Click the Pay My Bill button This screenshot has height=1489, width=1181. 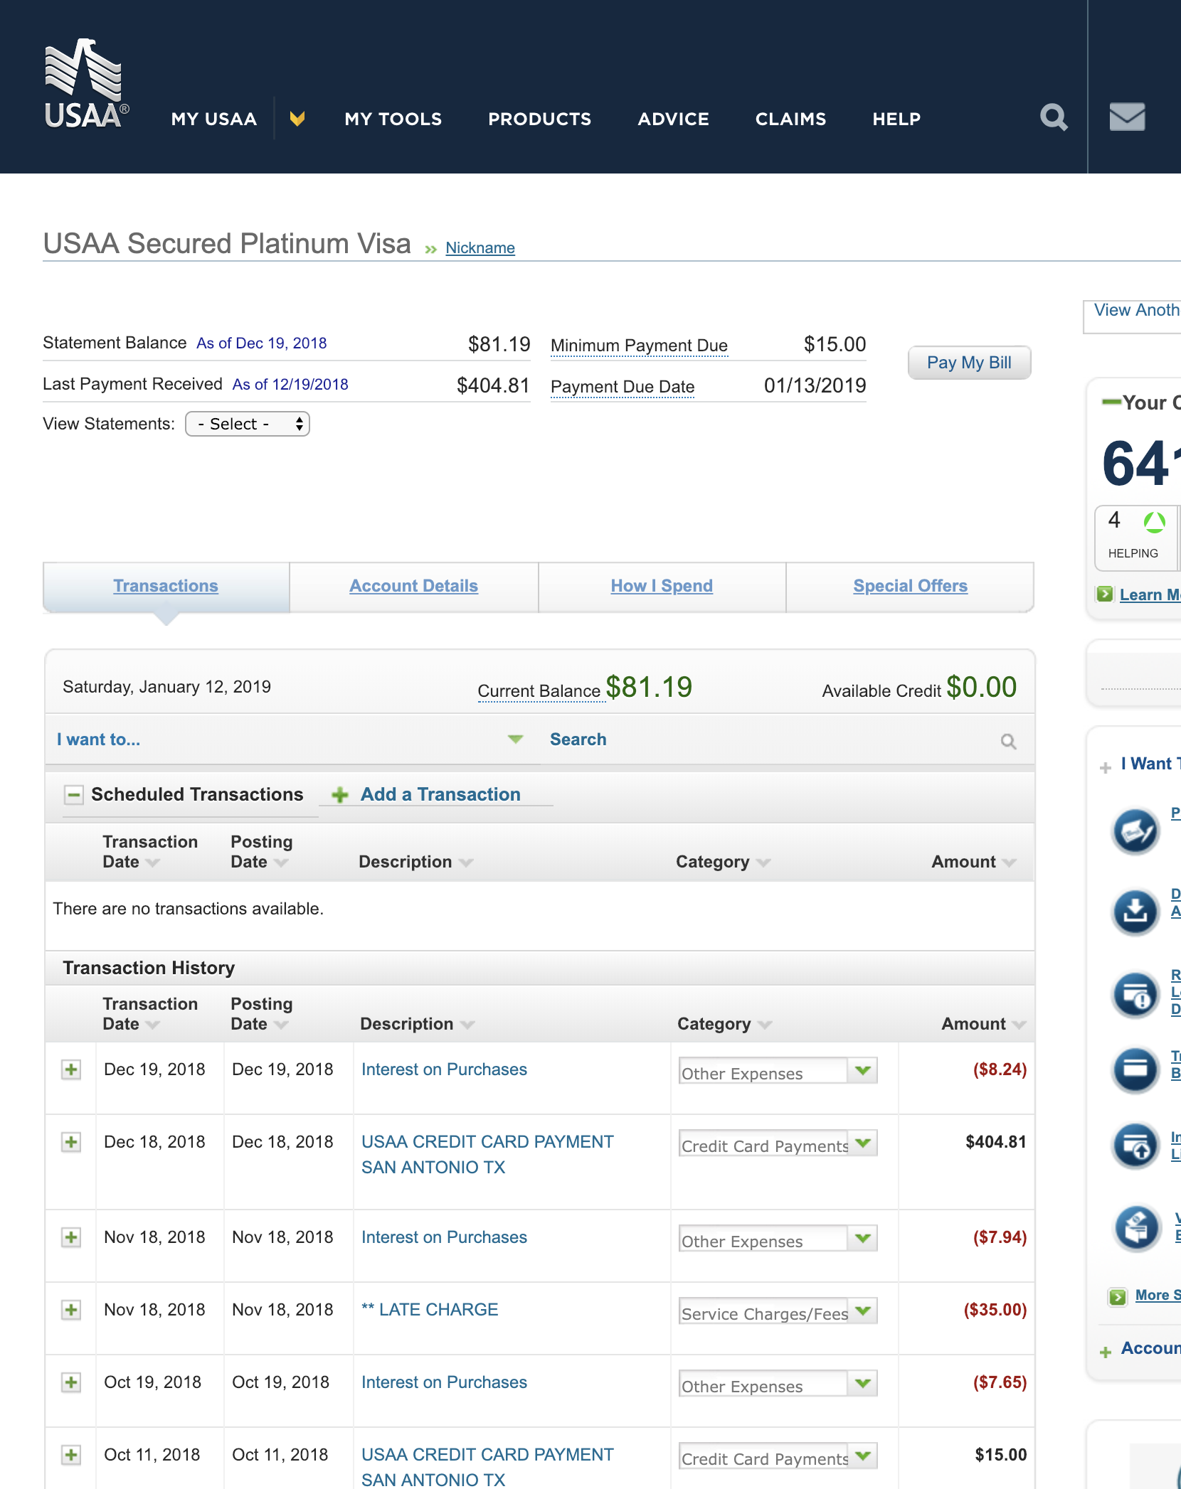pos(969,363)
